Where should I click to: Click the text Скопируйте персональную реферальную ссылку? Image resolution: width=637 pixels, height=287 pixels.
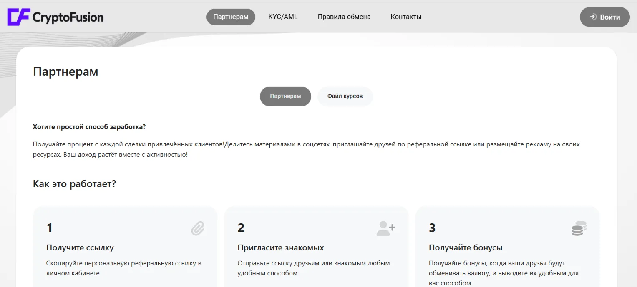tap(124, 268)
